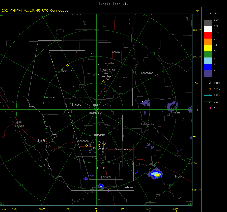
Task: Click the cyan 27ZW arrow in legend
Action: coord(208,96)
